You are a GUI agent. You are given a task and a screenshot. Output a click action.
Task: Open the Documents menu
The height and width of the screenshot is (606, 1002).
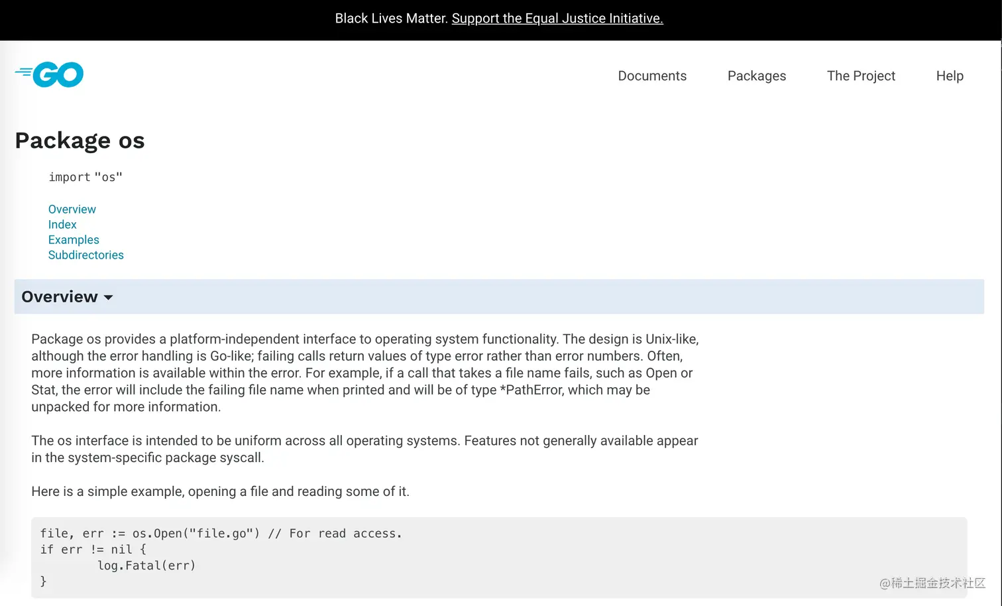pyautogui.click(x=652, y=76)
